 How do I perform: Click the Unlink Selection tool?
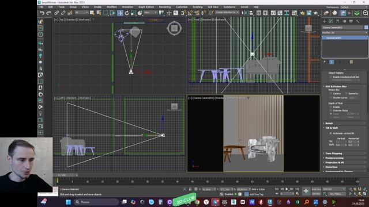tap(63, 13)
